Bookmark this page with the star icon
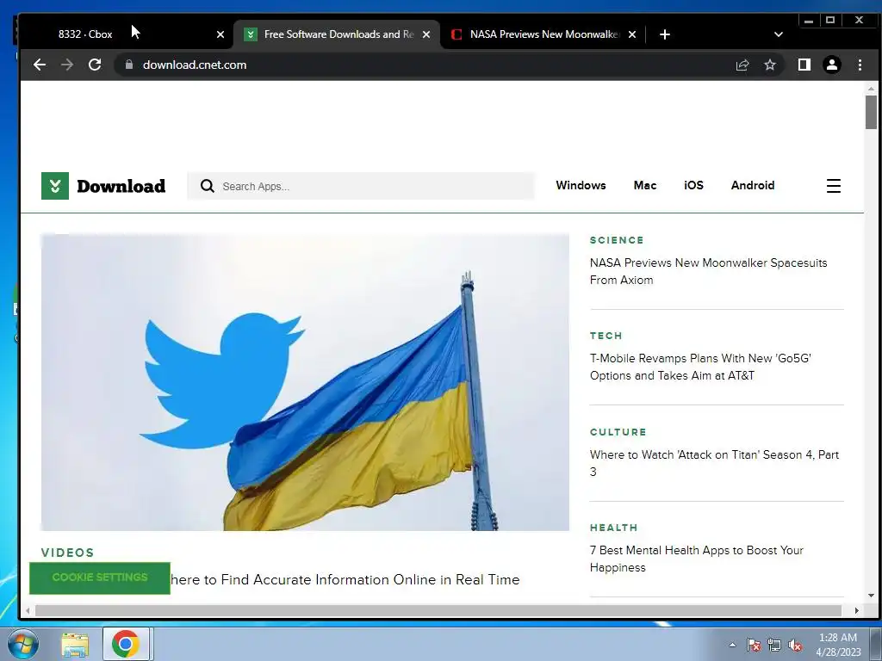Viewport: 882px width, 661px height. click(x=770, y=65)
